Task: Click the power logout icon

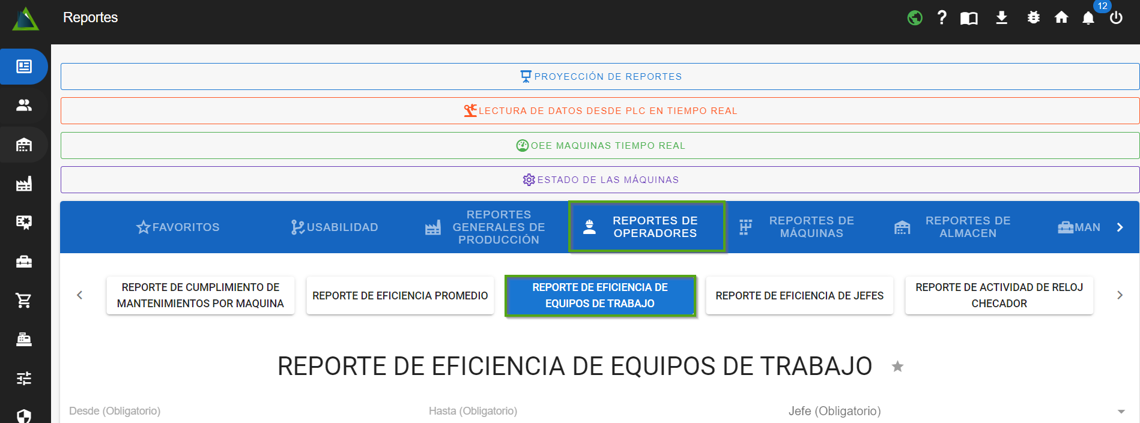Action: point(1116,18)
